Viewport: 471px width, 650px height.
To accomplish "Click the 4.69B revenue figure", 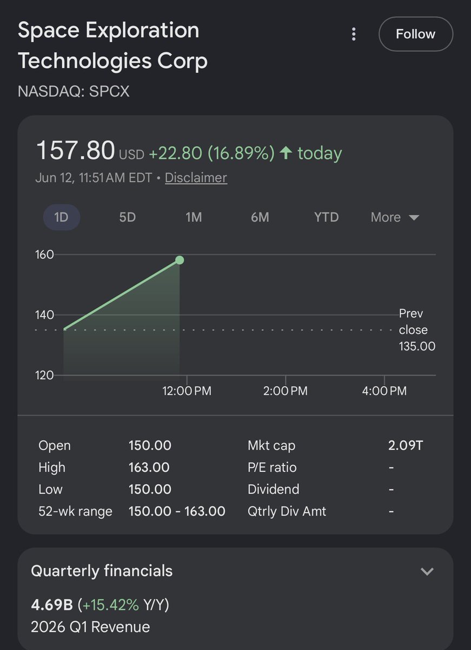I will click(x=52, y=604).
